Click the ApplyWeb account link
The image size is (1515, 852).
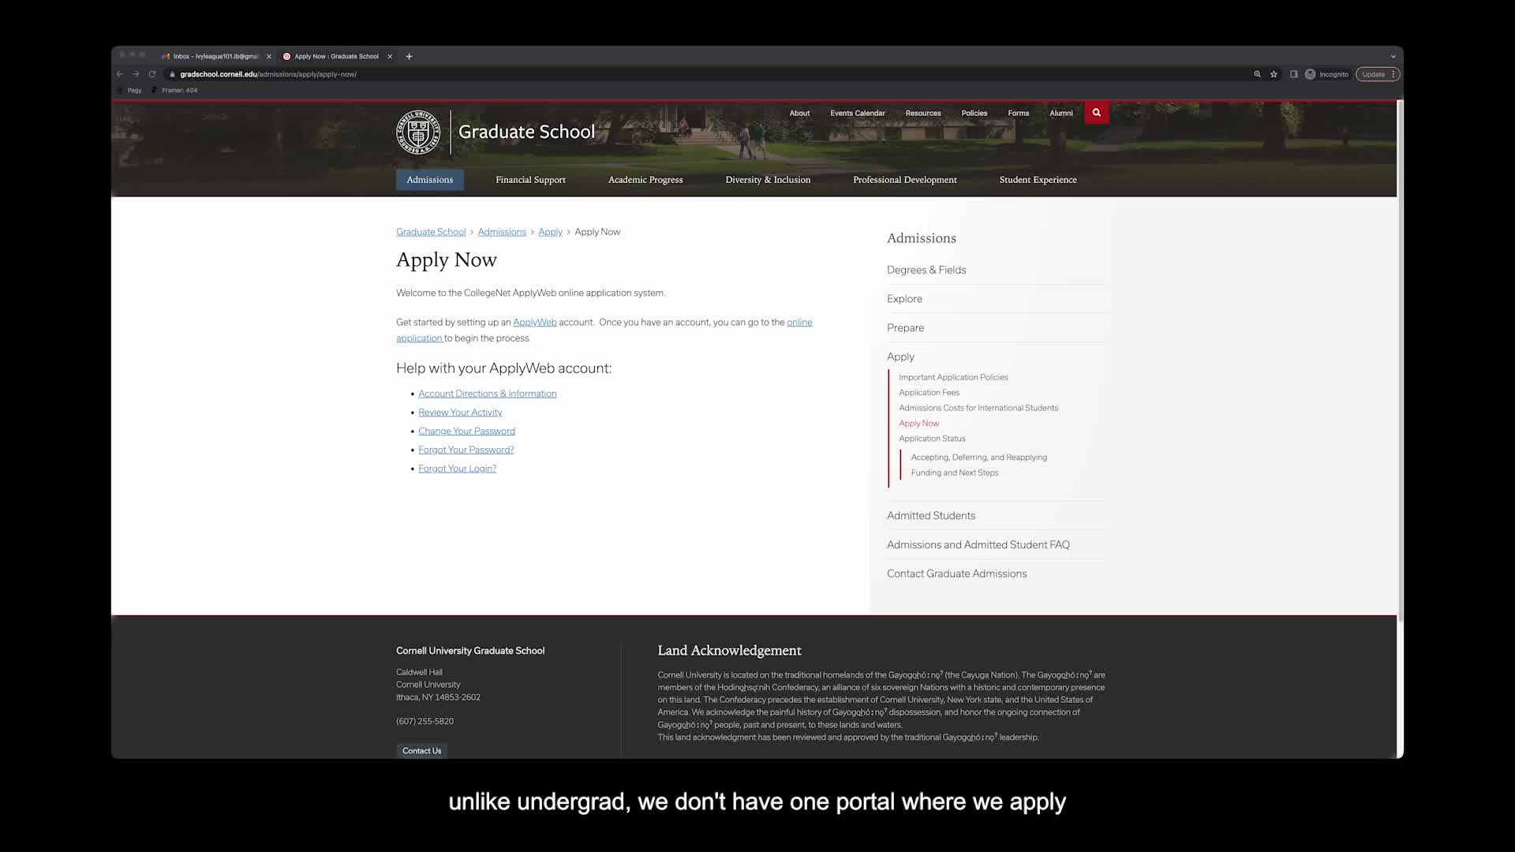[534, 322]
